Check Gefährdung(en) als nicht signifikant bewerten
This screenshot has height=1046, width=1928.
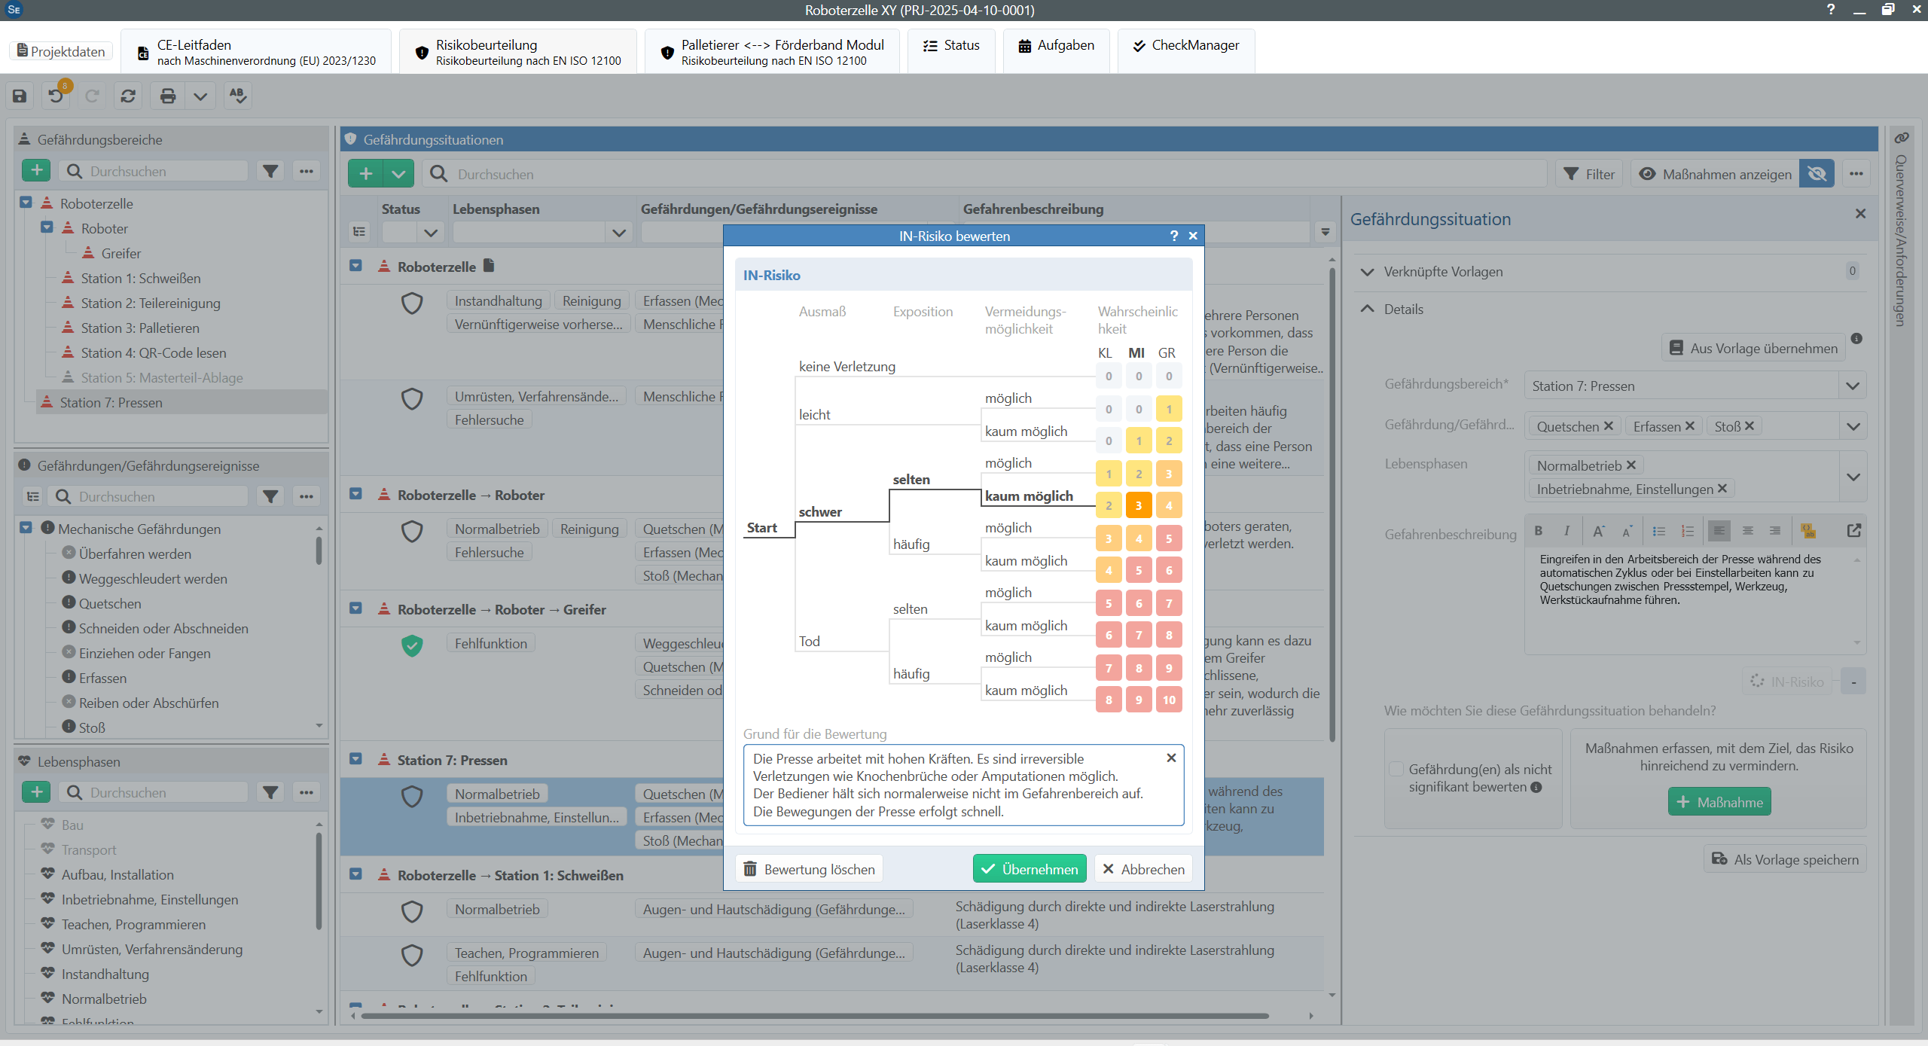click(x=1397, y=769)
